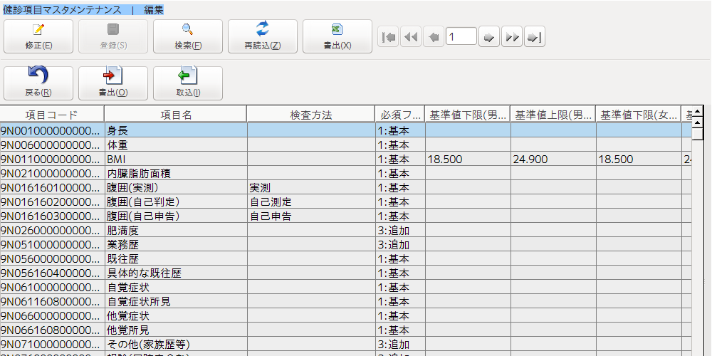Click the page number input field
This screenshot has width=712, height=356.
[x=461, y=36]
